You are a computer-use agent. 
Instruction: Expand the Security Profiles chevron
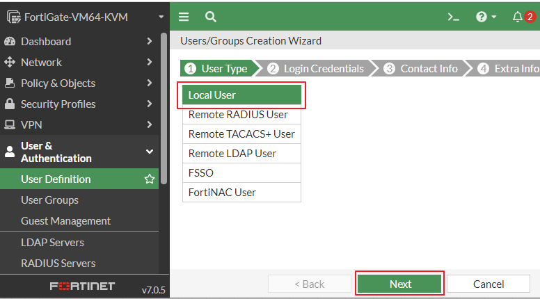[x=149, y=104]
